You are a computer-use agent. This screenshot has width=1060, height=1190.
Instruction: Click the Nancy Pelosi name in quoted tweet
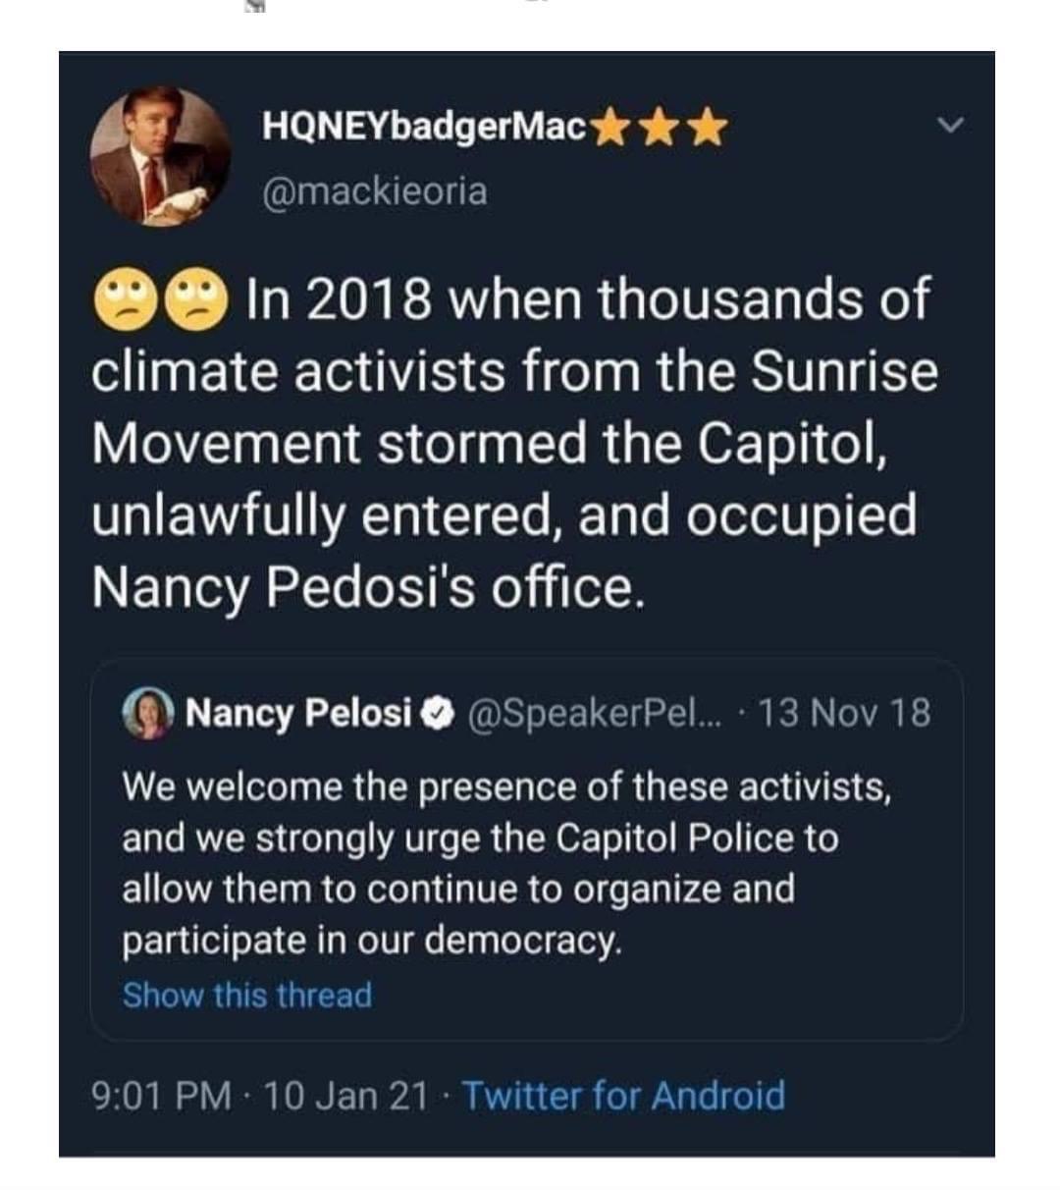coord(298,712)
